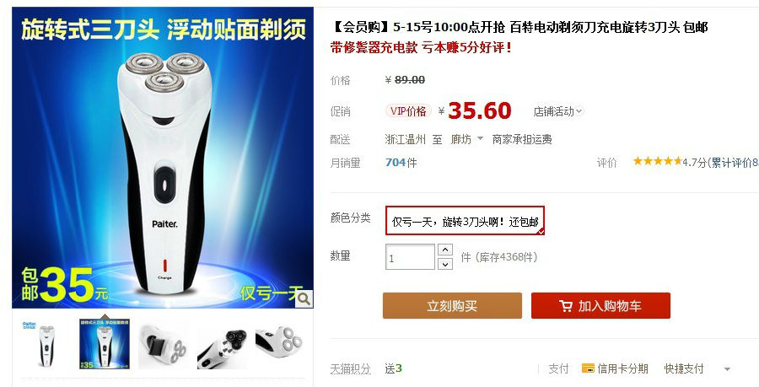This screenshot has width=759, height=387.
Task: Increase quantity with the up arrow
Action: point(444,250)
